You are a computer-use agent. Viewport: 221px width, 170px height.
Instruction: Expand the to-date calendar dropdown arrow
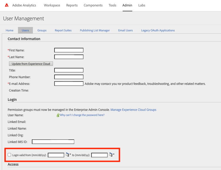(x=114, y=154)
